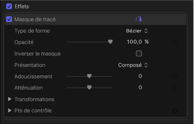Click the Adoucissement slider handle
Viewport: 194px width, 124px height.
[89, 76]
